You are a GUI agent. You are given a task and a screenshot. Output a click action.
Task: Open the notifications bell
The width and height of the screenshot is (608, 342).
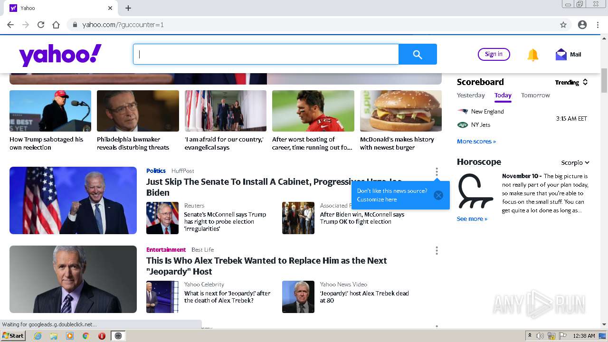pyautogui.click(x=532, y=55)
